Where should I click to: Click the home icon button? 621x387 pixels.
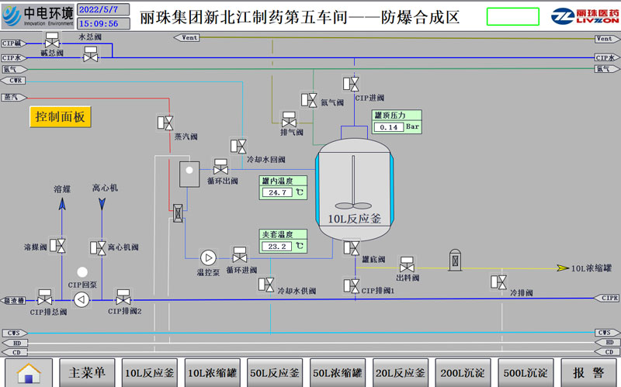(x=29, y=372)
